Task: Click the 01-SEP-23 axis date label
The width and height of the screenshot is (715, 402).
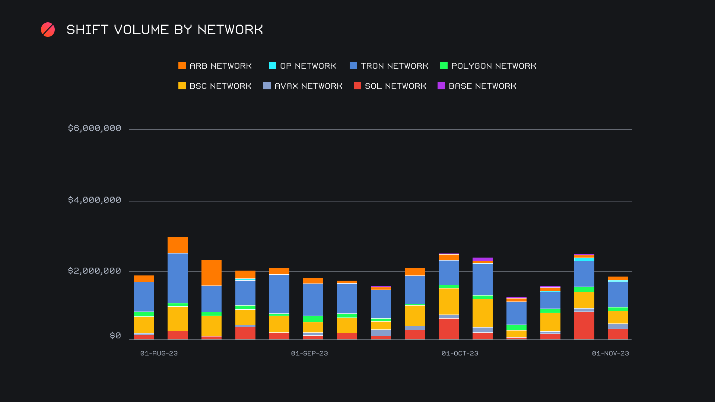Action: tap(309, 353)
